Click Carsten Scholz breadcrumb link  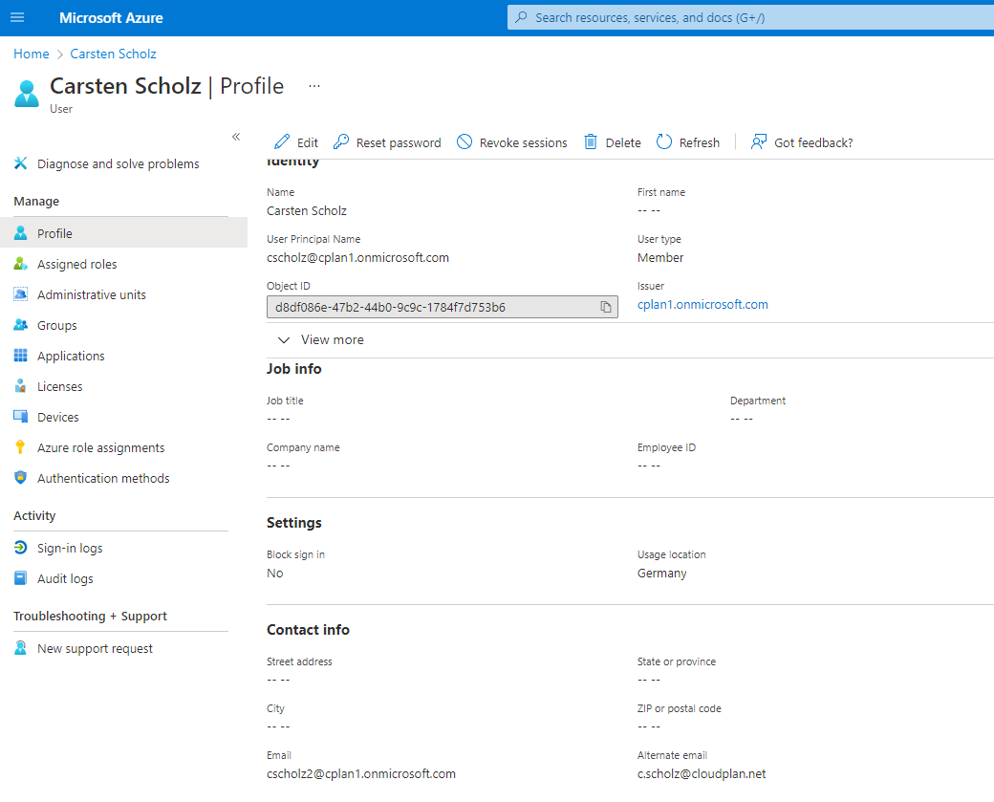[x=113, y=54]
